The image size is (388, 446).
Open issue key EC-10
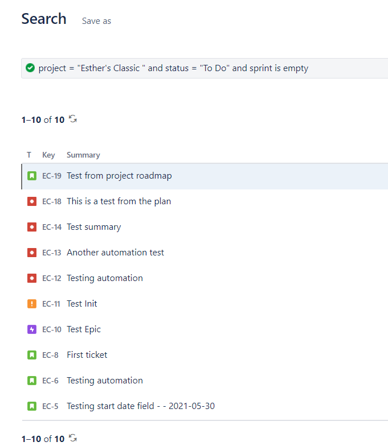[x=52, y=329]
